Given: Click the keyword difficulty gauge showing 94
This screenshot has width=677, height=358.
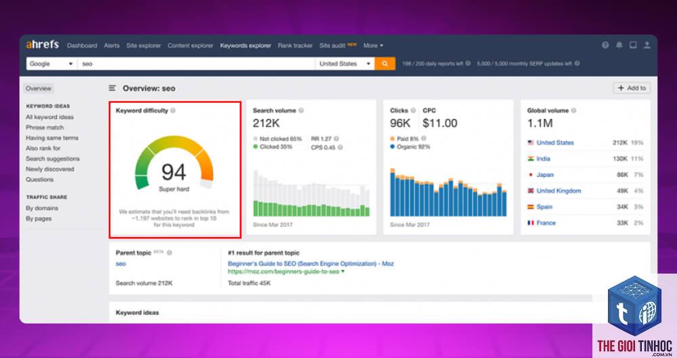Looking at the screenshot, I should 174,165.
